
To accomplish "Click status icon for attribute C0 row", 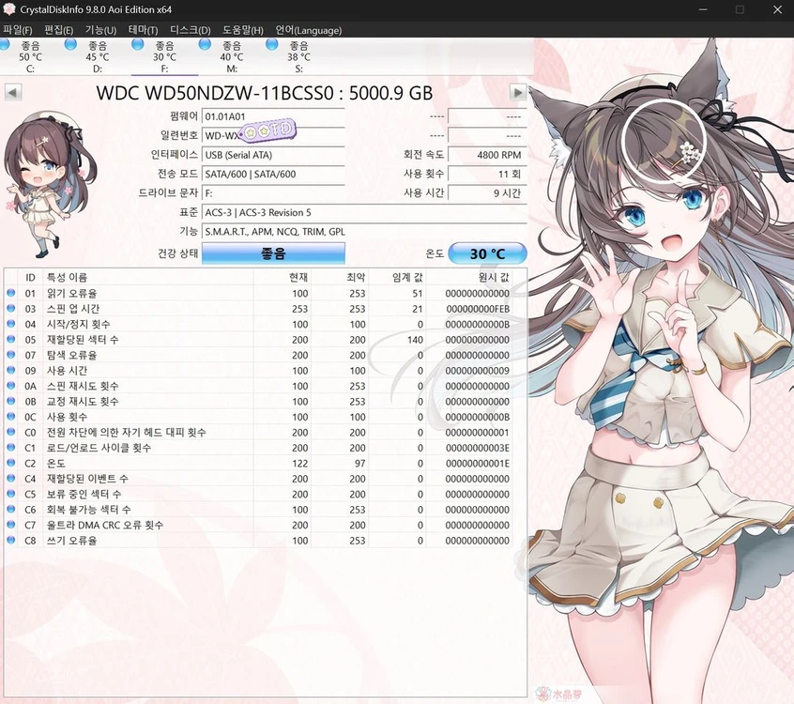I will tap(11, 432).
